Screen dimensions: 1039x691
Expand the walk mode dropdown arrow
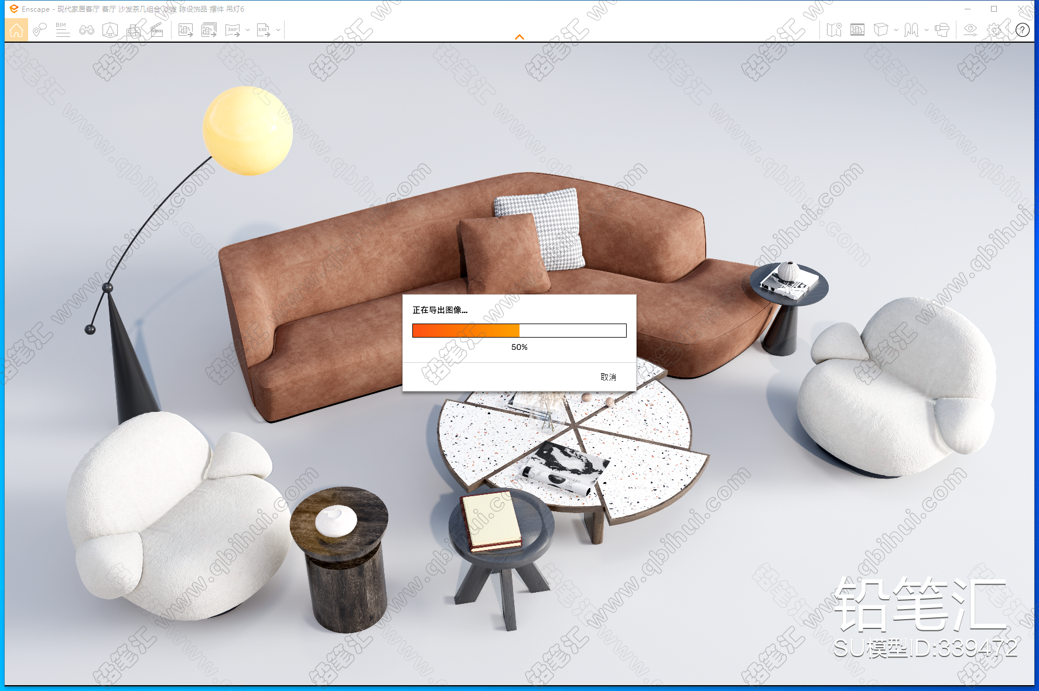pyautogui.click(x=927, y=30)
